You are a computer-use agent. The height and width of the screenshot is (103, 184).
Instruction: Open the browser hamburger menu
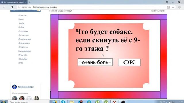pos(167,2)
